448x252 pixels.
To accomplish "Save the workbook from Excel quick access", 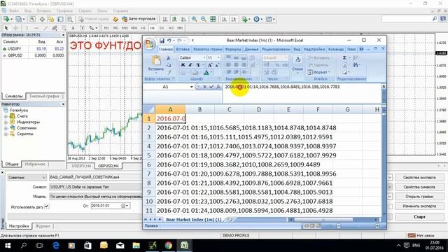I will (162, 41).
